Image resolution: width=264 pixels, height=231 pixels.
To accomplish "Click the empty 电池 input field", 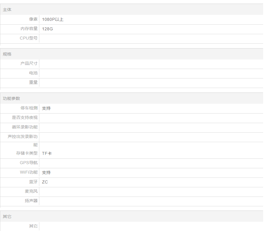I will 150,73.
